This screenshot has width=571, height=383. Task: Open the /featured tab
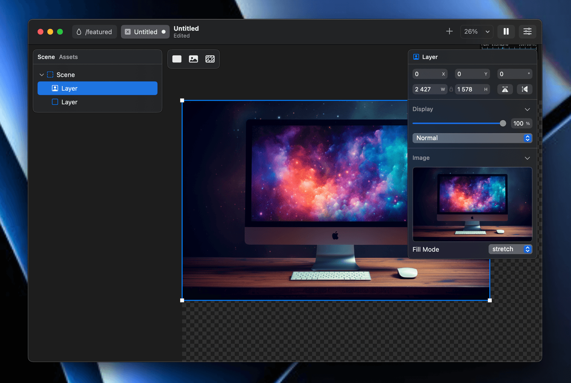click(x=95, y=32)
